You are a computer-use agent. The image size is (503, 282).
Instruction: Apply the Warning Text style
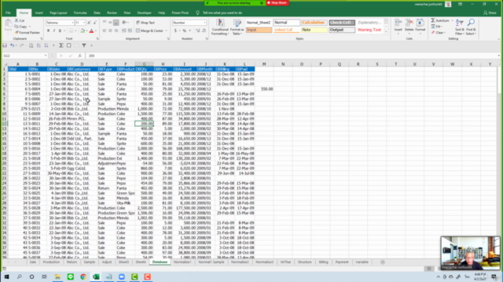click(369, 30)
